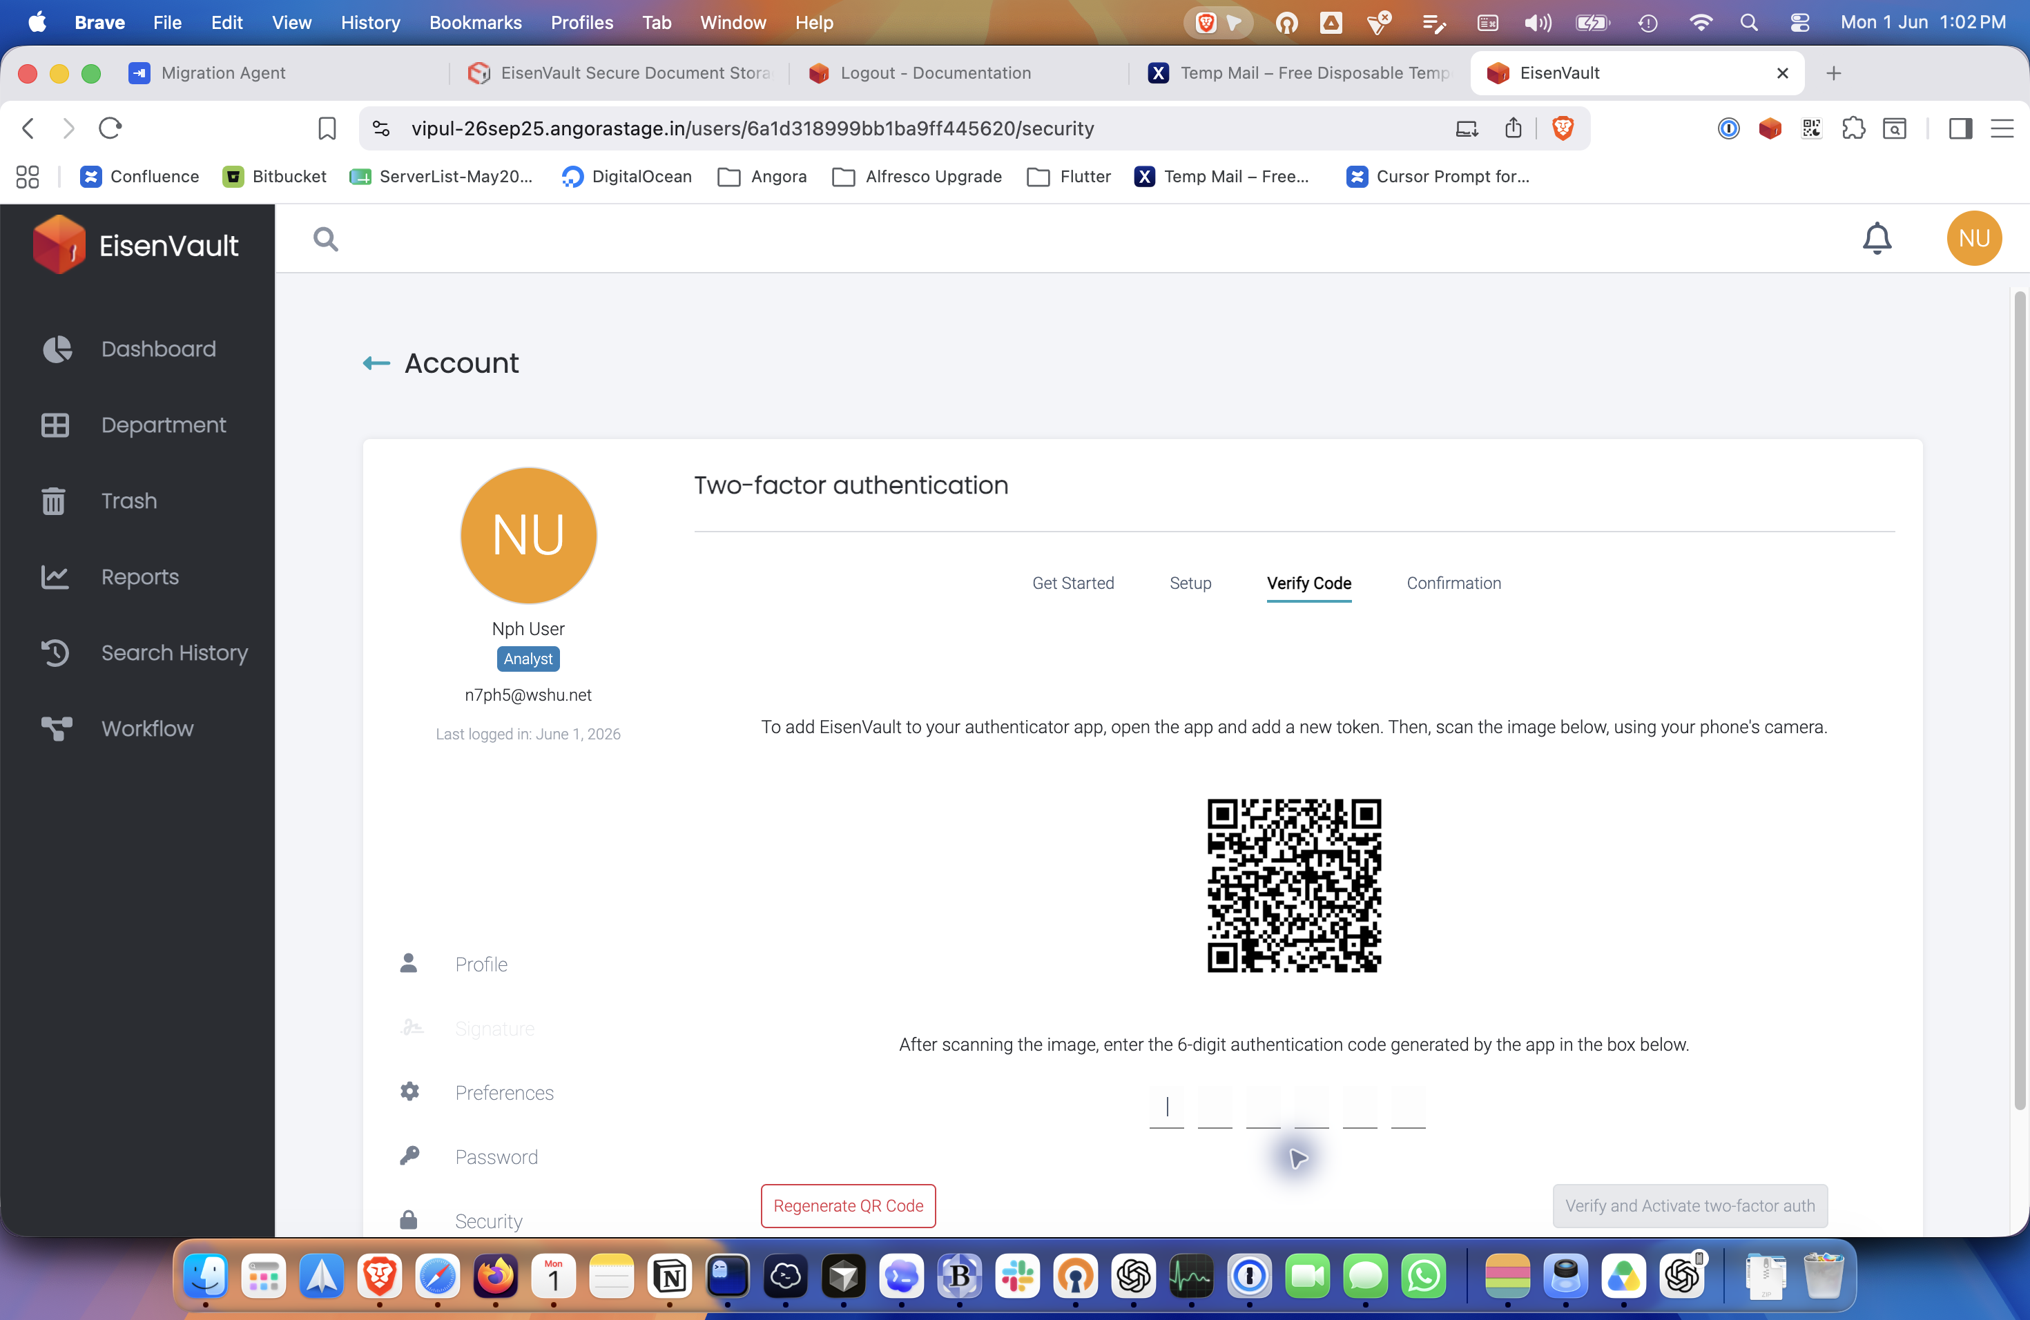Reload the page
The height and width of the screenshot is (1320, 2030).
[110, 128]
